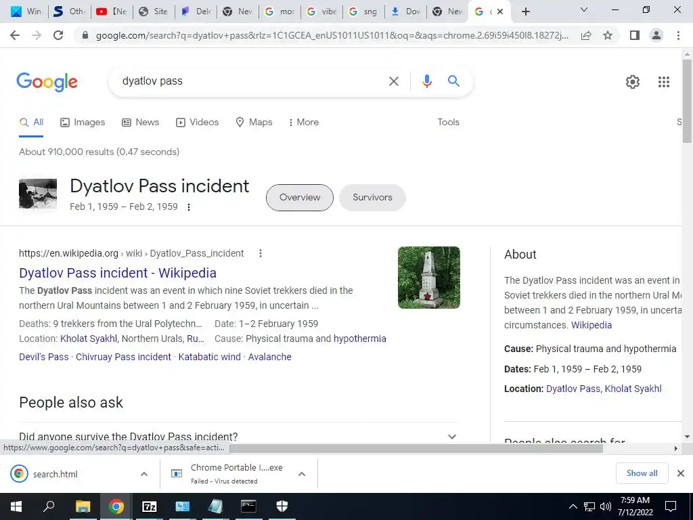693x520 pixels.
Task: Open File Explorer from taskbar
Action: pyautogui.click(x=83, y=506)
